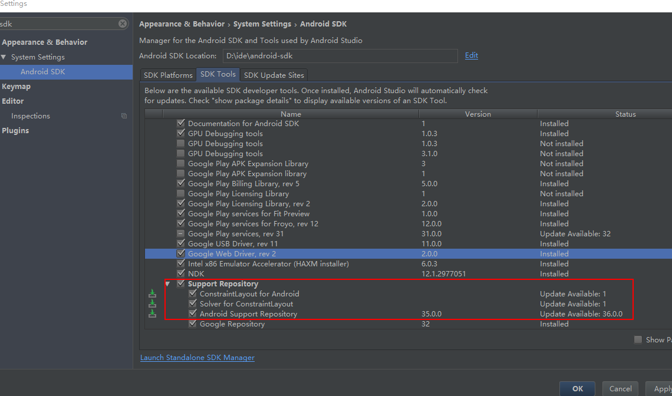Toggle Documentation for Android SDK checkbox
This screenshot has height=396, width=672.
click(181, 123)
